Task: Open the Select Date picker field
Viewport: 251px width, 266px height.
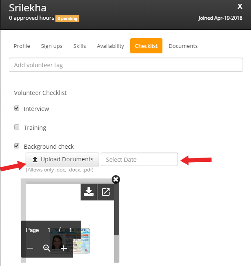Action: coord(139,159)
